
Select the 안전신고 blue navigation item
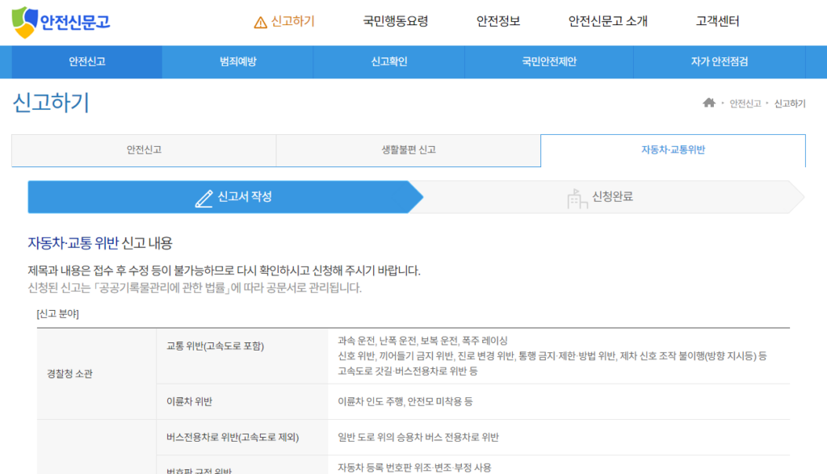(x=87, y=61)
